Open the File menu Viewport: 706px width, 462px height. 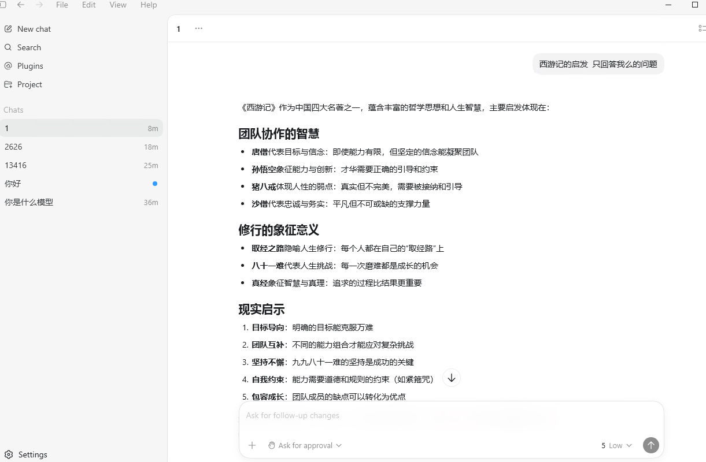pos(62,5)
